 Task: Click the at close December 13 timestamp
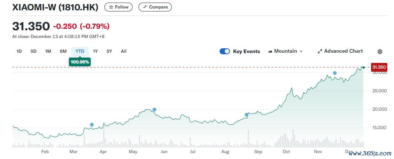coord(58,37)
